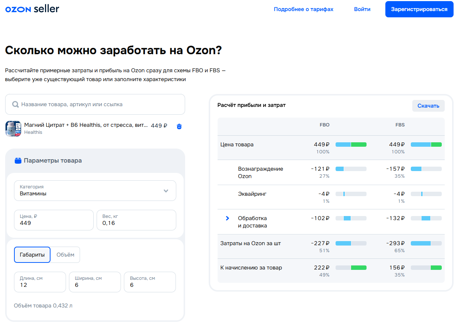Screen dimensions: 458x327
Task: Click the Затраты на Ozon за шт label
Action: pyautogui.click(x=250, y=243)
